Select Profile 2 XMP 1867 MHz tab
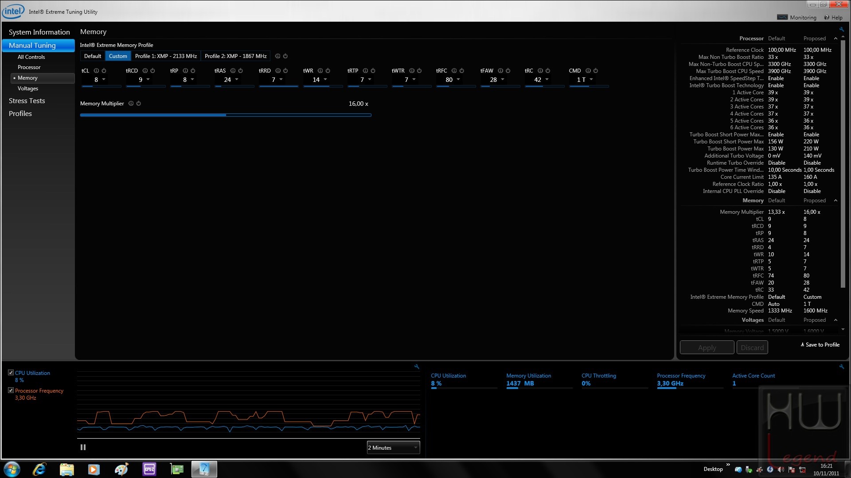The width and height of the screenshot is (851, 478). [x=236, y=56]
